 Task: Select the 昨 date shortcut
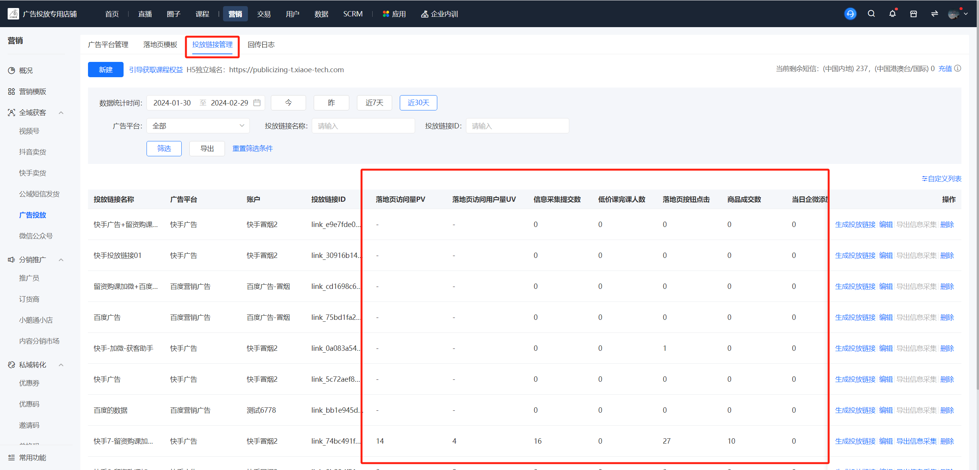click(331, 103)
